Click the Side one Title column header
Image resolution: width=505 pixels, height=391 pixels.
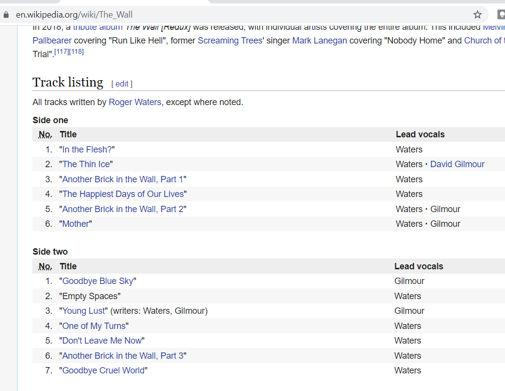pos(68,134)
